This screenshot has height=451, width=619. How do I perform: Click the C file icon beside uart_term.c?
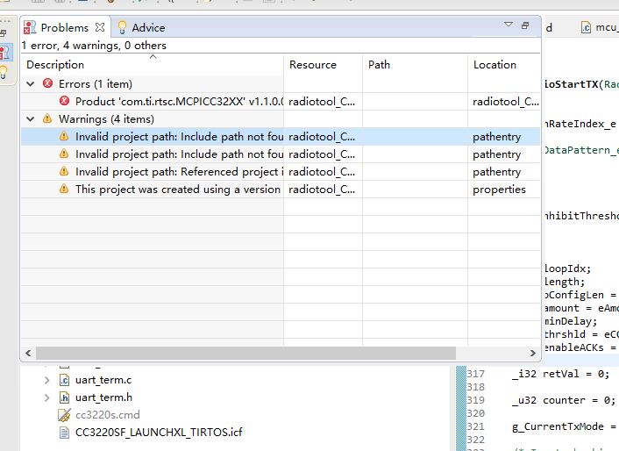(64, 380)
